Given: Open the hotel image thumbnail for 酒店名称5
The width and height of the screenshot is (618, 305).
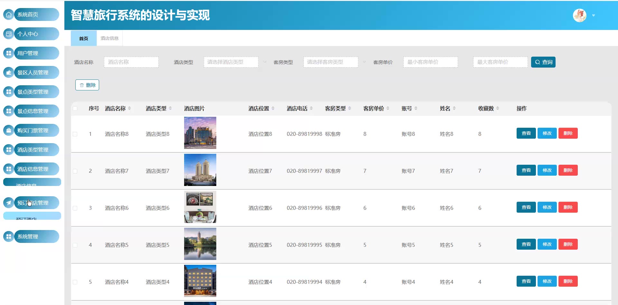Looking at the screenshot, I should [200, 244].
